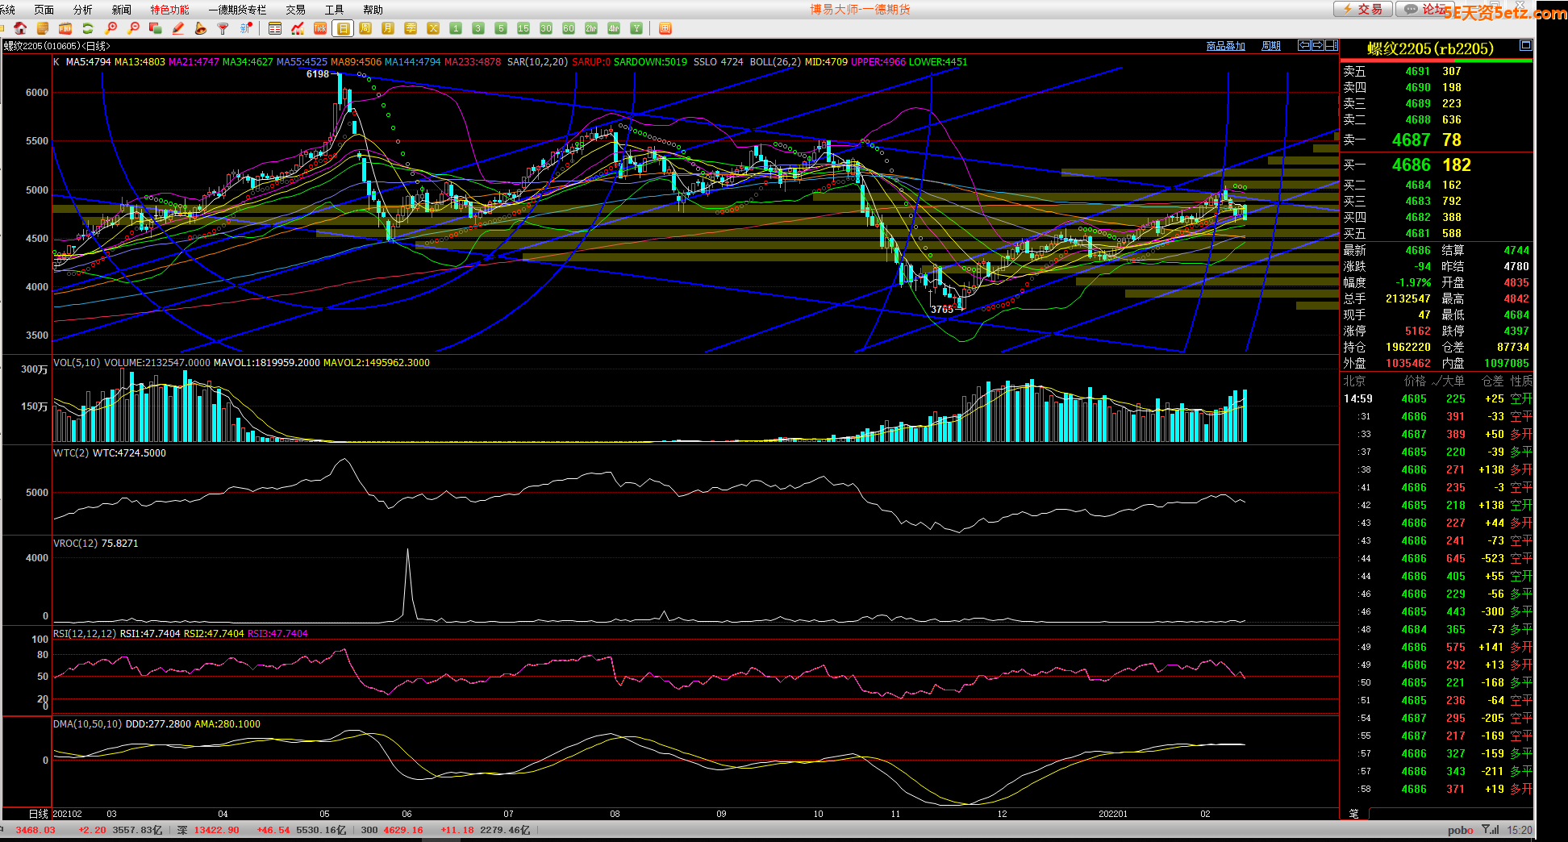Select monthly 月 period button

point(388,28)
